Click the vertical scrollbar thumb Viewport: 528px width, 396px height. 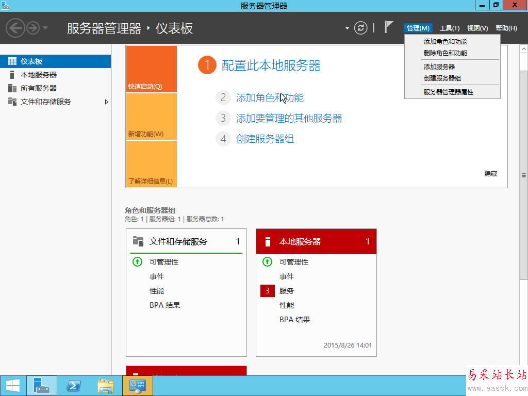[x=524, y=175]
